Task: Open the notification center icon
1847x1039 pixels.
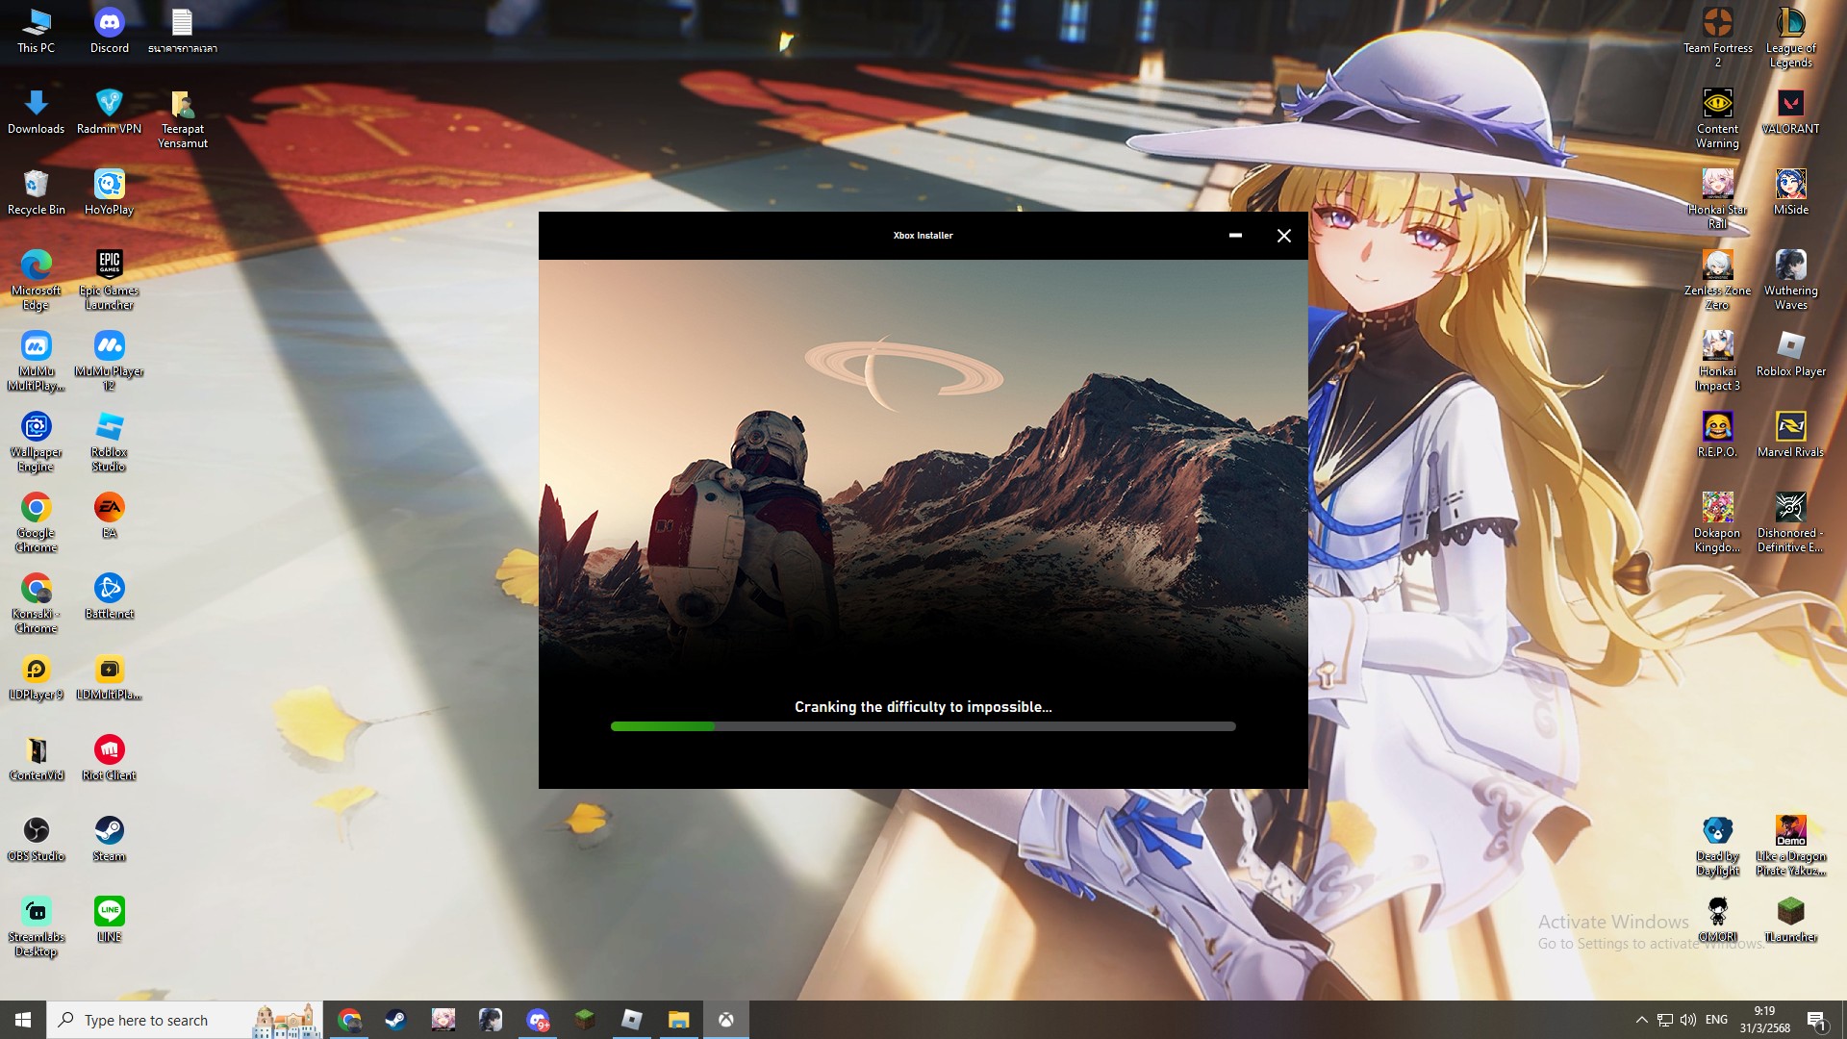Action: [x=1816, y=1021]
